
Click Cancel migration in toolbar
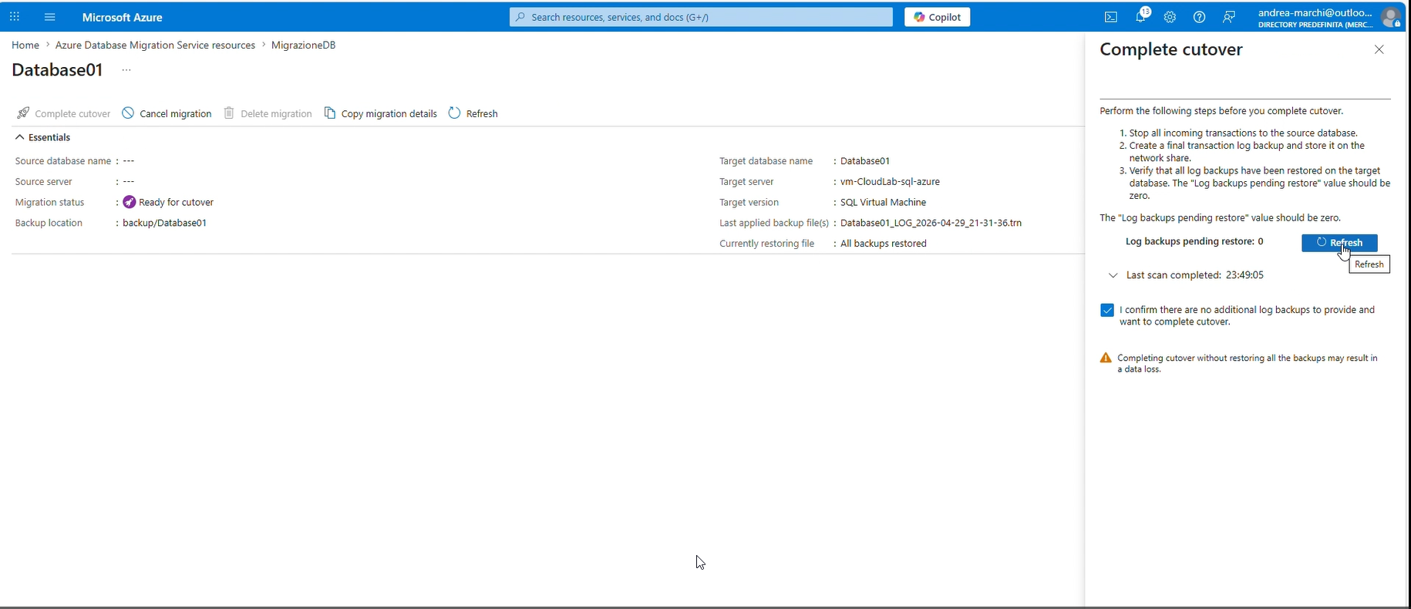point(167,113)
